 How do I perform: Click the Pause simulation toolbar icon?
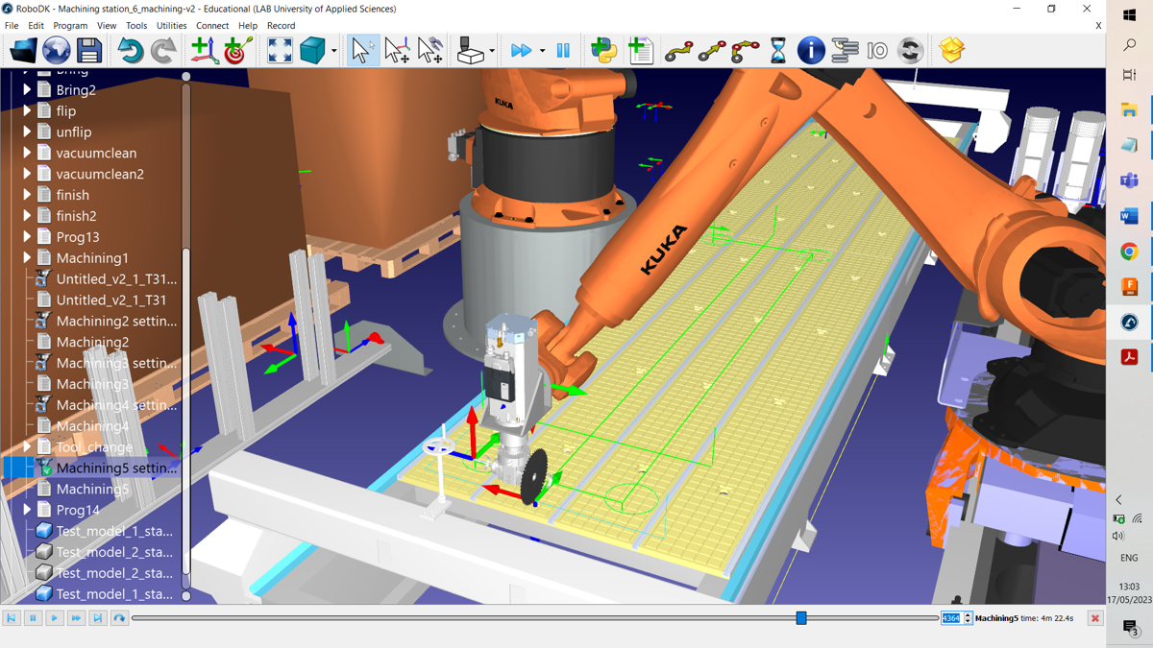pos(563,51)
